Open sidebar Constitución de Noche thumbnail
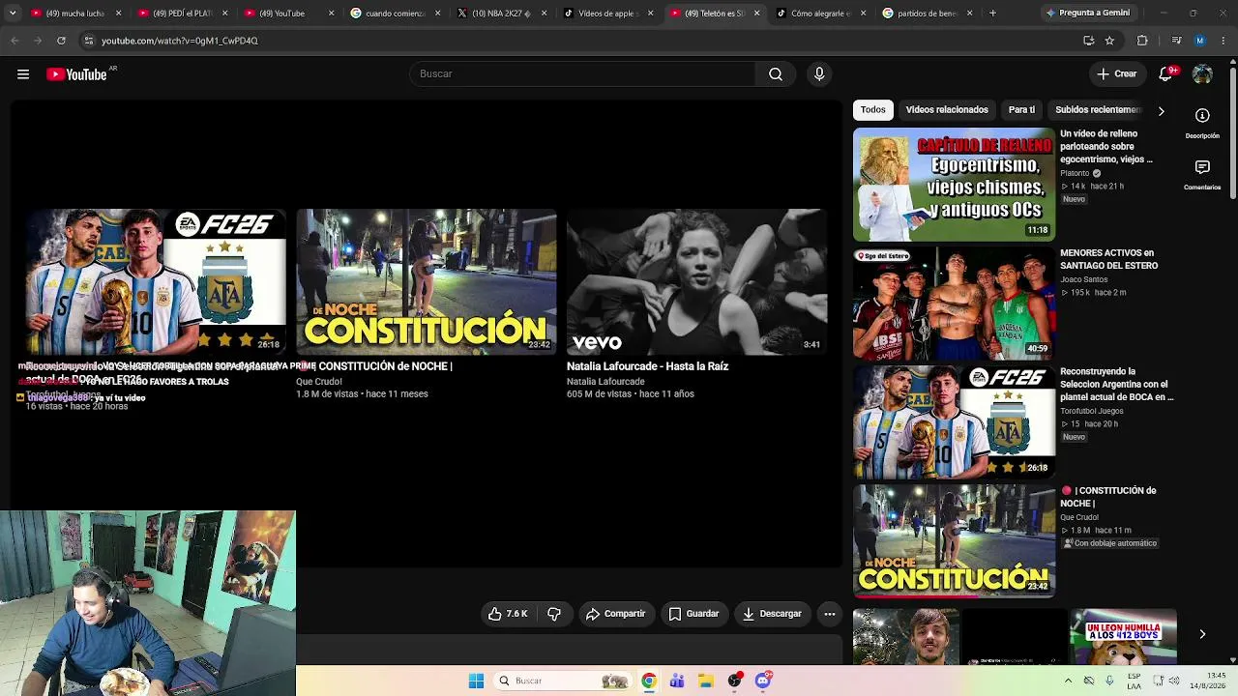 [x=954, y=541]
